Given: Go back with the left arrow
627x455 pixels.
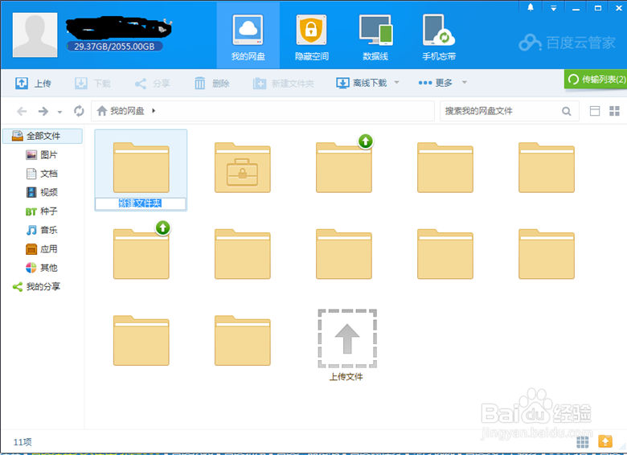Looking at the screenshot, I should coord(22,111).
